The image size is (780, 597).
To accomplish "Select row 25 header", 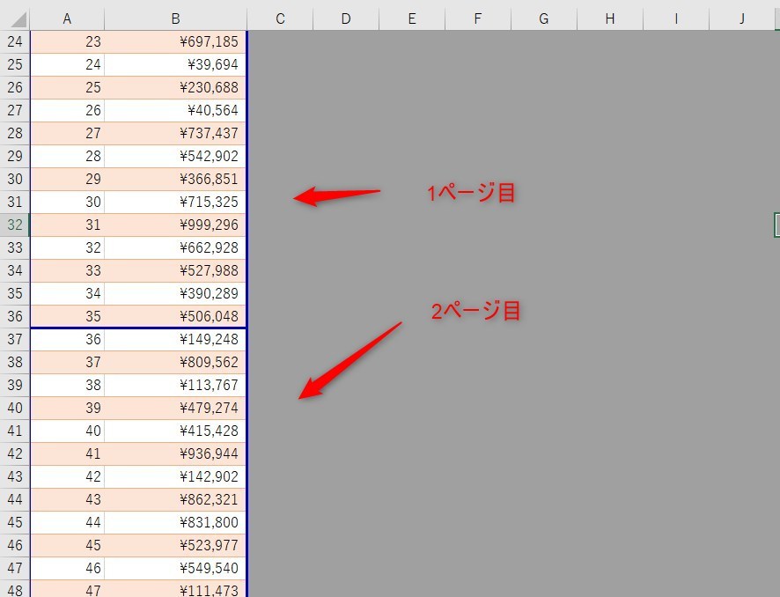I will click(x=15, y=64).
